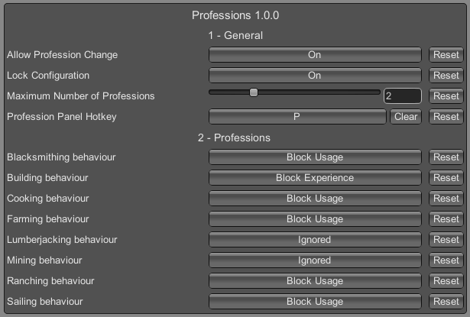This screenshot has height=317, width=470.
Task: Click the Ranching behaviour label
Action: tap(50, 281)
